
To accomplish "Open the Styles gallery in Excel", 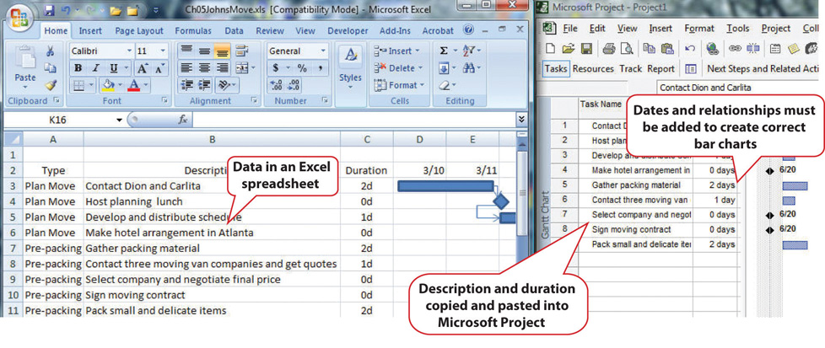I will [x=350, y=67].
